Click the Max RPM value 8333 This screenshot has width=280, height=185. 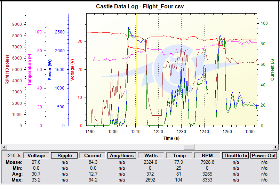(207, 180)
